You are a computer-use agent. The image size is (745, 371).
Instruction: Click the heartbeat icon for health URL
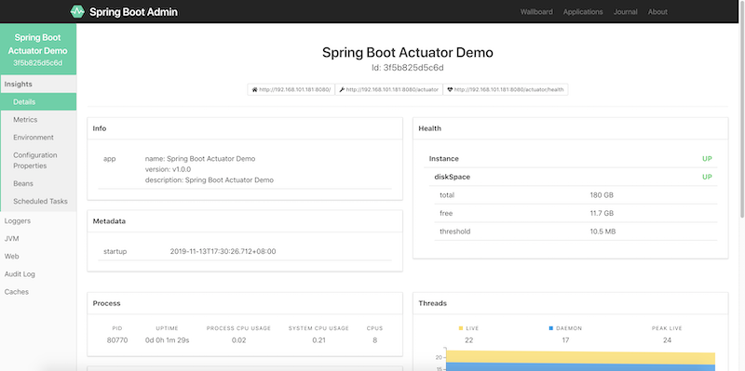(450, 89)
